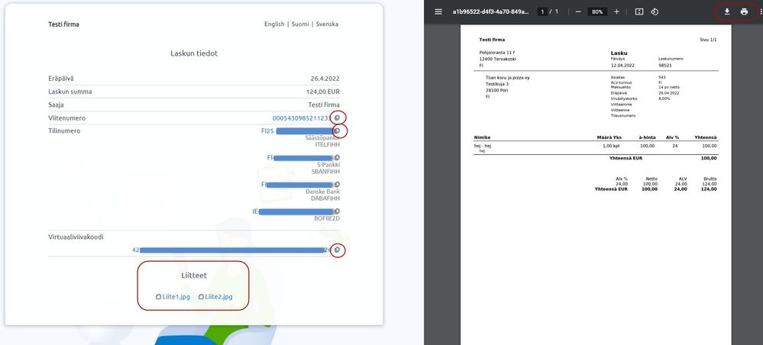The image size is (763, 345).
Task: Switch language to Suomi
Action: click(300, 24)
